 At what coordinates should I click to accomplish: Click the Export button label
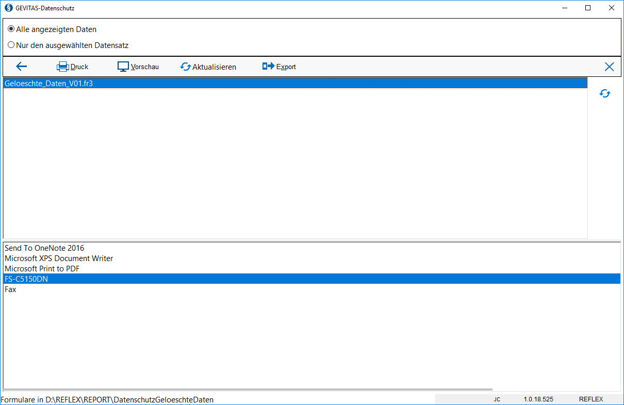286,67
